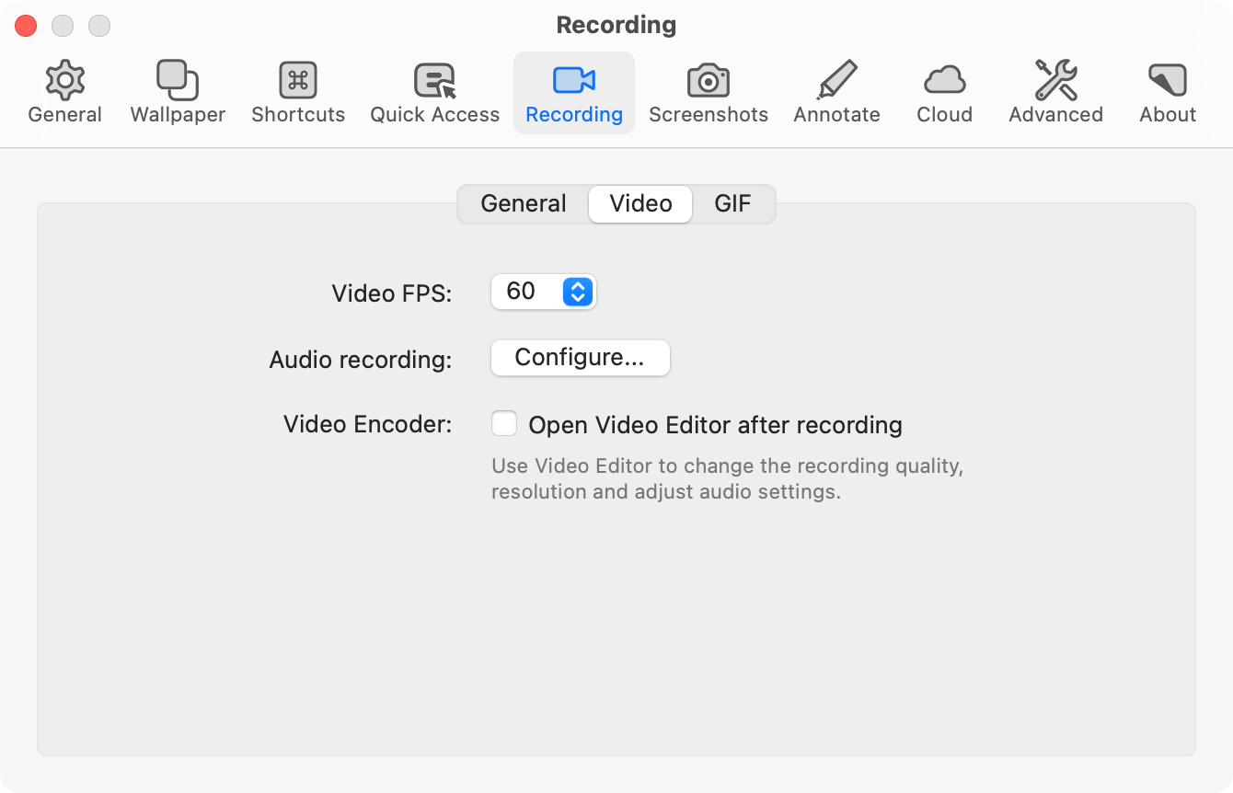This screenshot has height=793, width=1233.
Task: Show the Advanced tools pane
Action: (1055, 92)
